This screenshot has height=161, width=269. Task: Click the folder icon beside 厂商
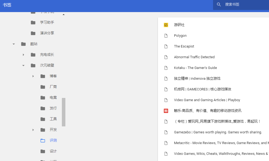[43, 87]
